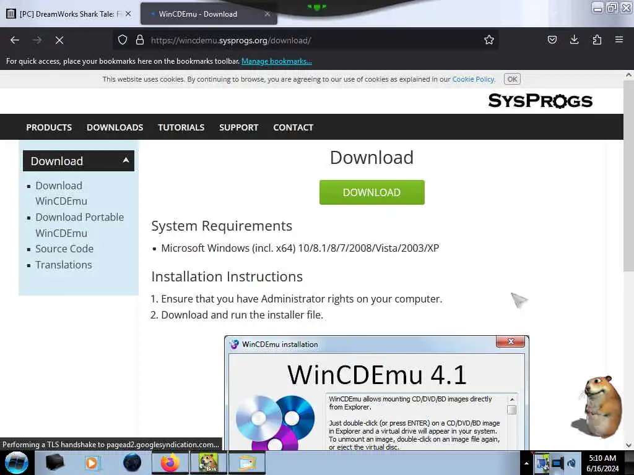Image resolution: width=634 pixels, height=475 pixels.
Task: Click the forward arrow navigation button
Action: tap(37, 40)
